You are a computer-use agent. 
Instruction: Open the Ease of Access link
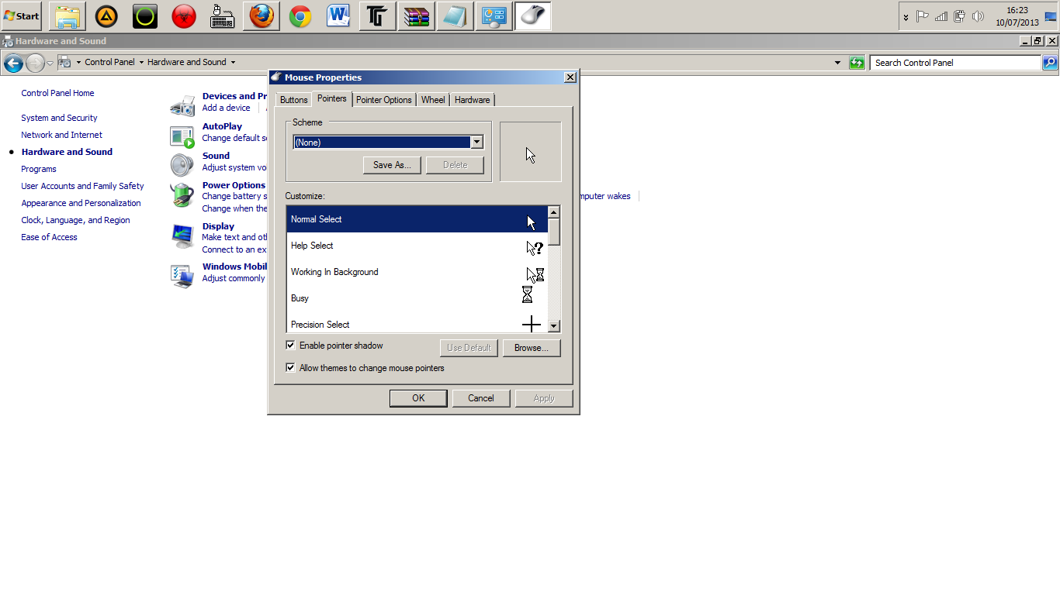coord(50,237)
